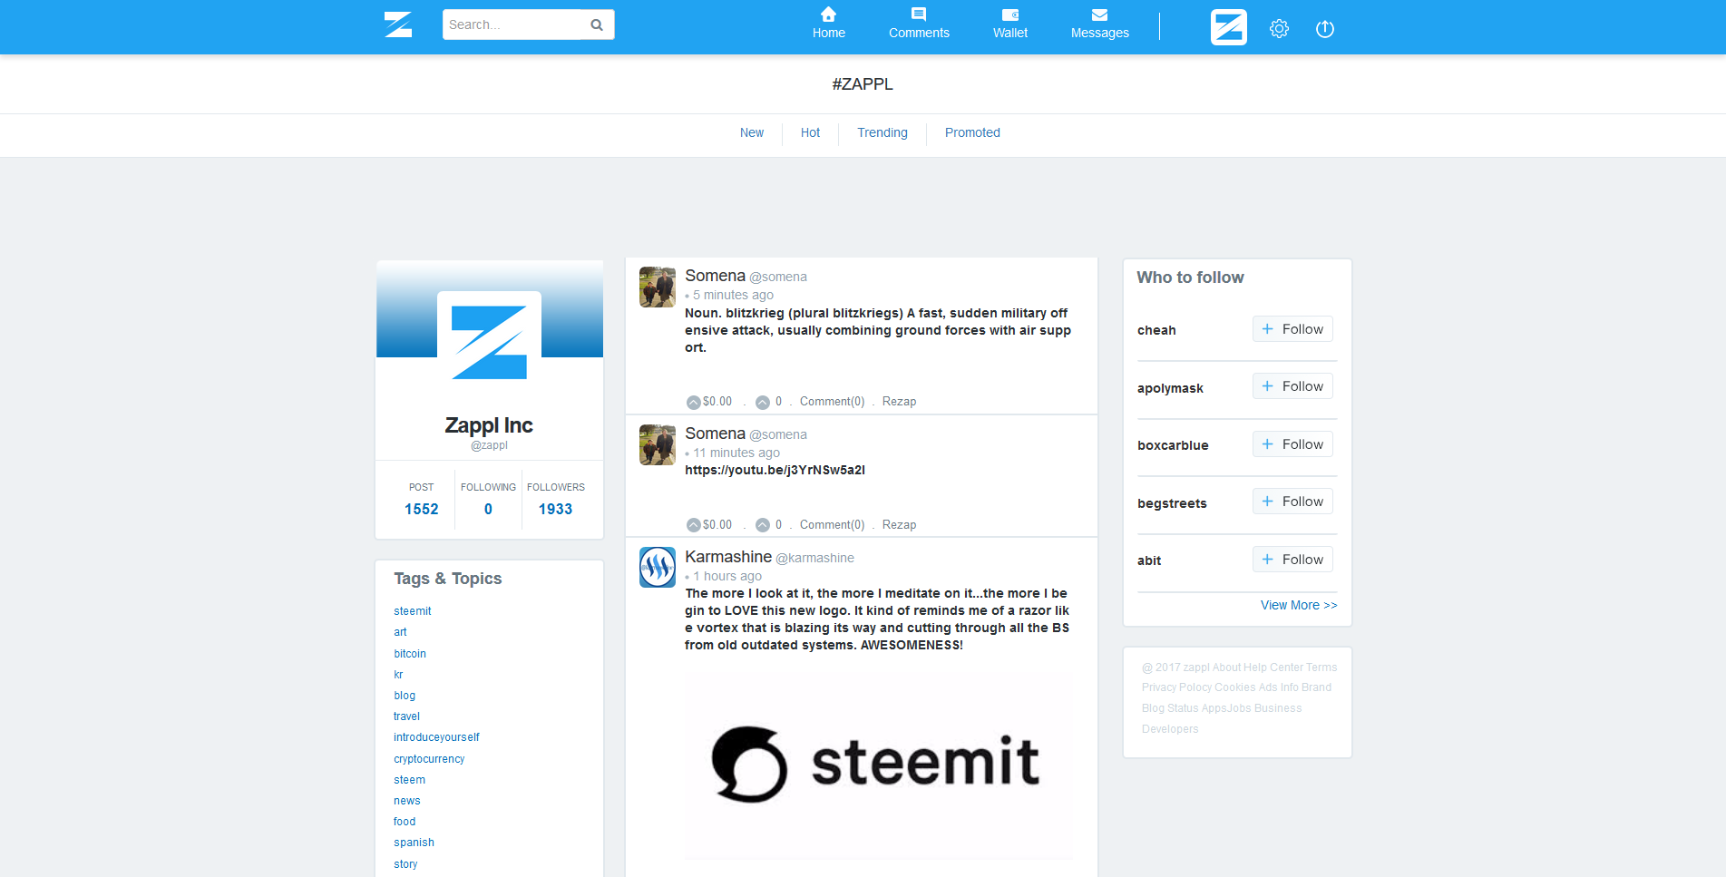Click the boxcarblue username

point(1173,445)
